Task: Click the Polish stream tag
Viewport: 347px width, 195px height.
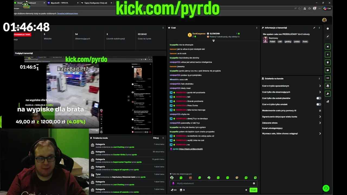Action: (272, 41)
